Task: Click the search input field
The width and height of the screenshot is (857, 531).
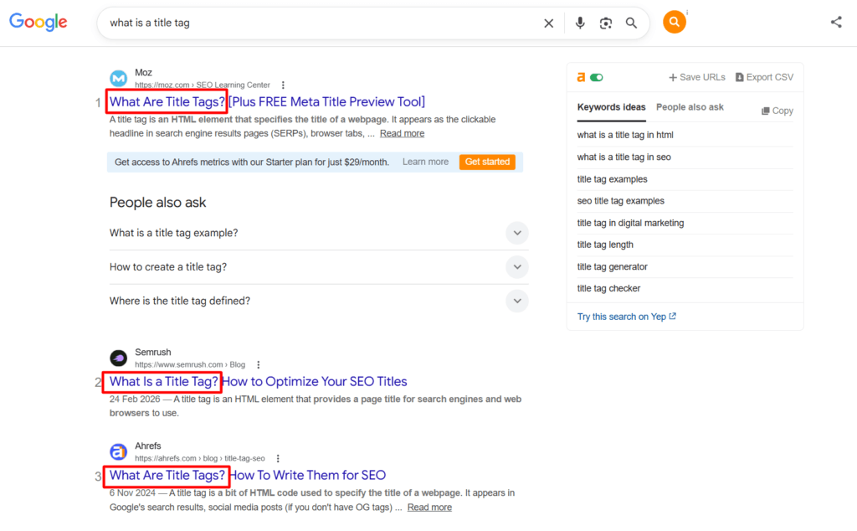Action: click(x=322, y=23)
